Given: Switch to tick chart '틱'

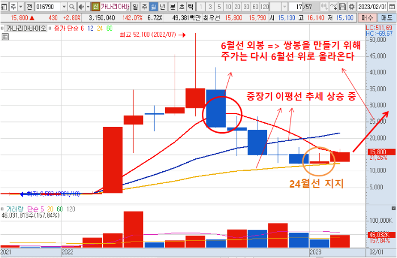Looking at the screenshot, I should coord(191,7).
